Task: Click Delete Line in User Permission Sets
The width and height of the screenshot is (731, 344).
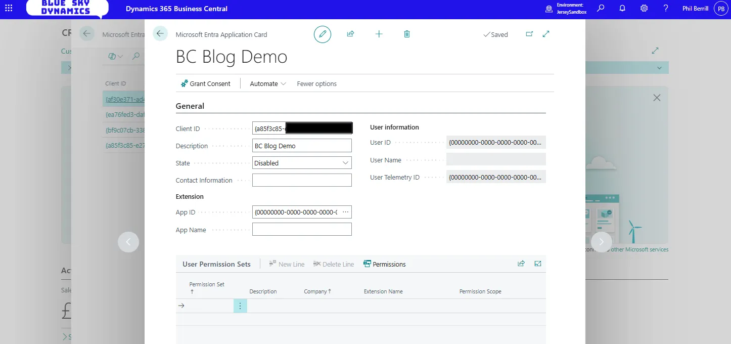Action: (334, 264)
